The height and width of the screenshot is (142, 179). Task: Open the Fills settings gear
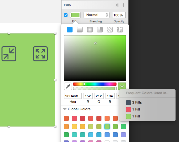click(x=117, y=5)
